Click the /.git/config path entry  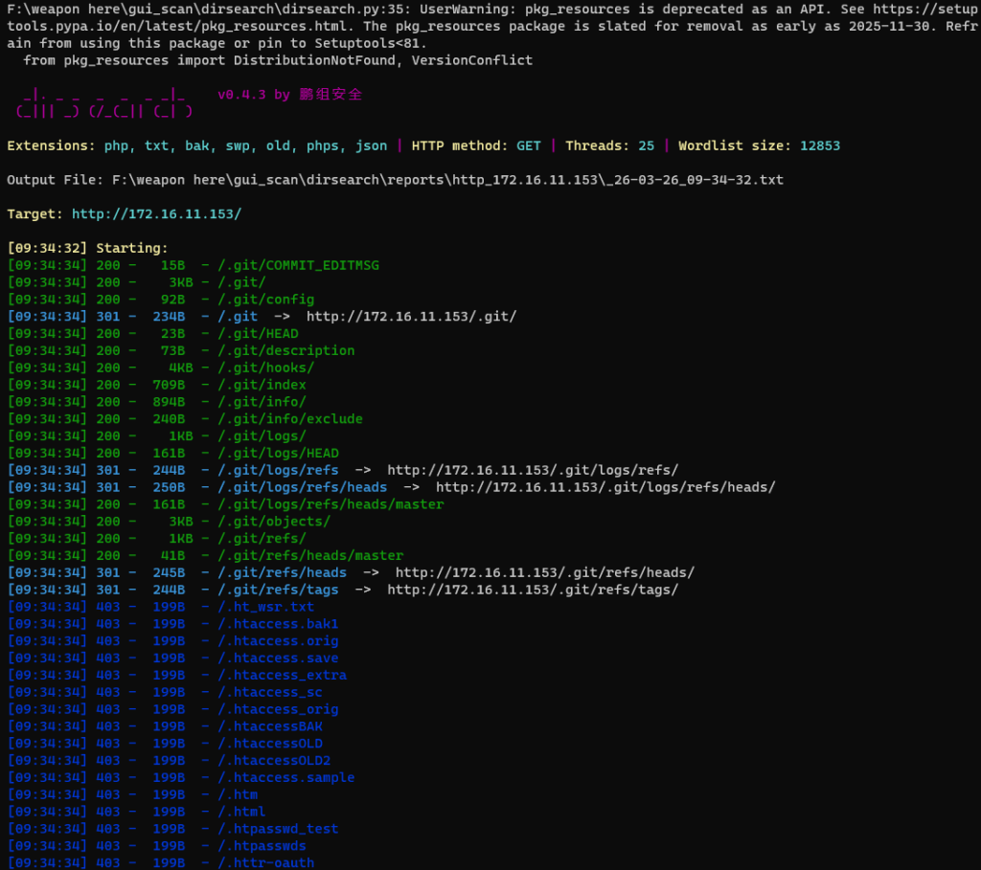[265, 300]
